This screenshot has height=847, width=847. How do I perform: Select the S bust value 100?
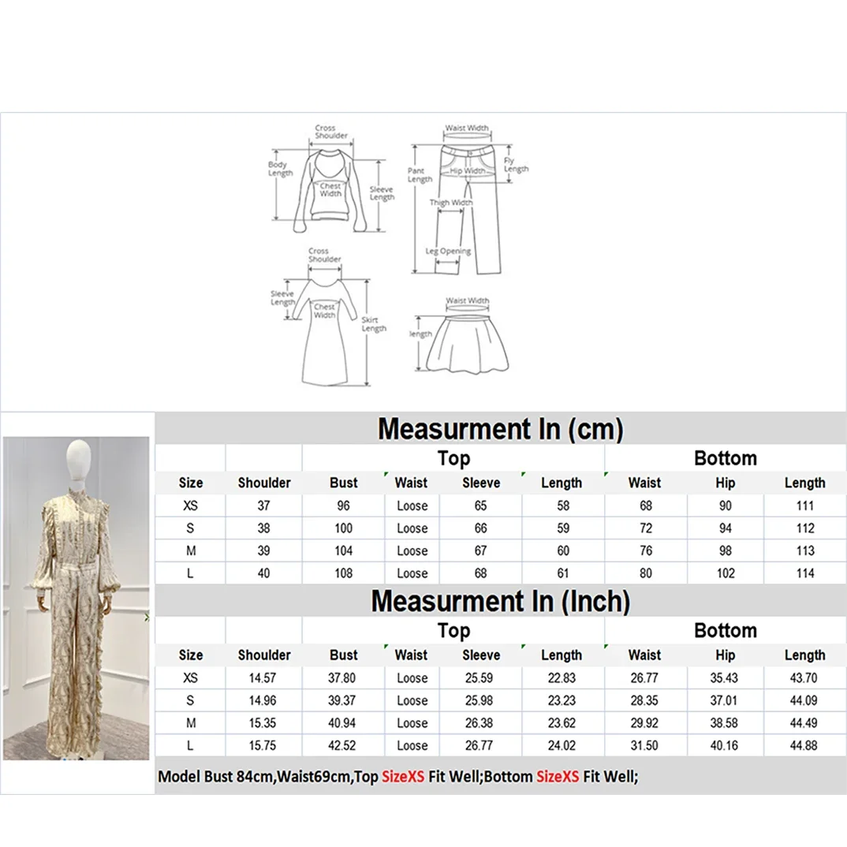point(344,528)
